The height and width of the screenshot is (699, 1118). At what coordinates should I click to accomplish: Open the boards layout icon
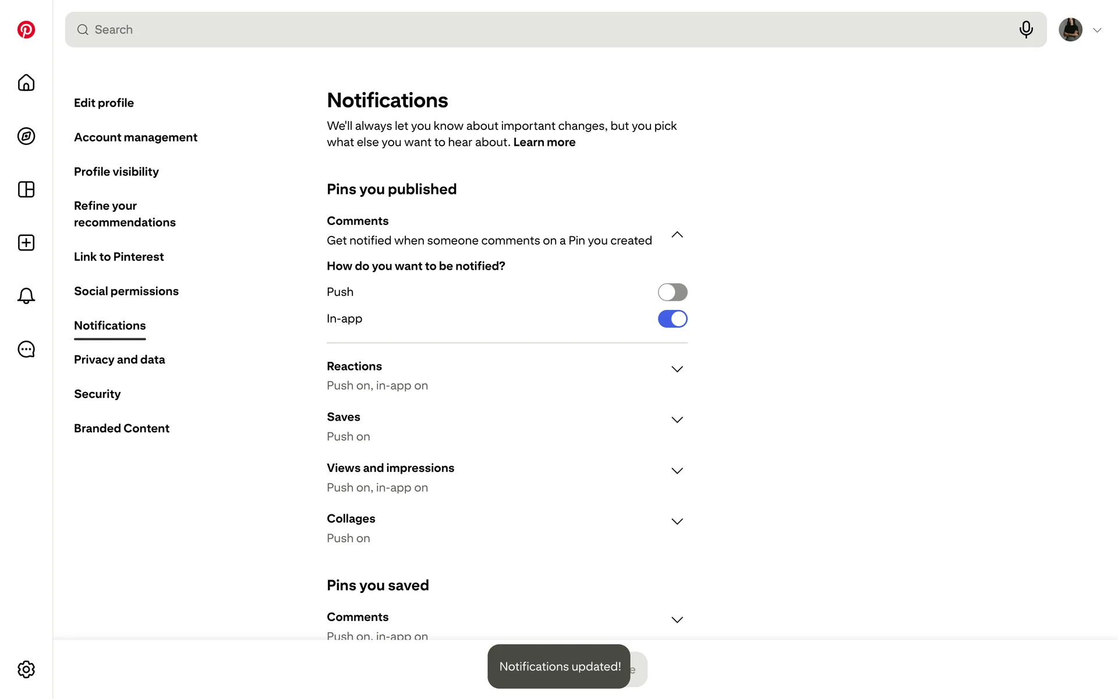point(26,189)
